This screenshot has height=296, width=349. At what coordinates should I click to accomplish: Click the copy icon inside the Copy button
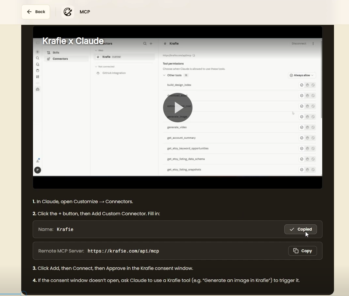[296, 251]
